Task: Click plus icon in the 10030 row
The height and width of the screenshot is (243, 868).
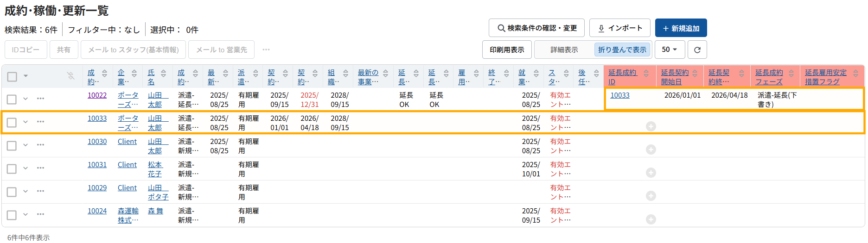Action: 651,150
